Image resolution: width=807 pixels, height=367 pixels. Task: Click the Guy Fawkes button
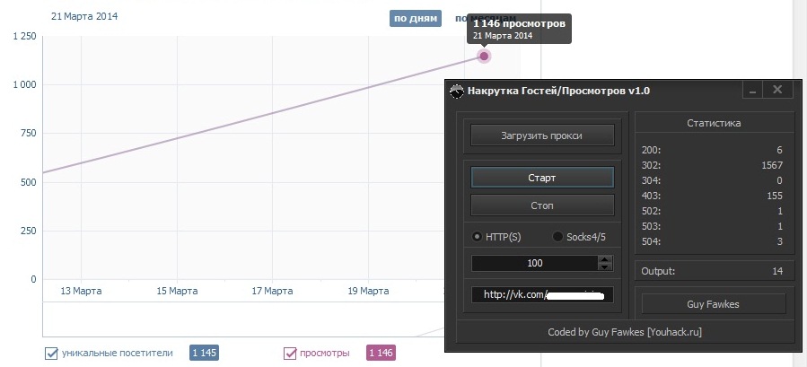[713, 304]
